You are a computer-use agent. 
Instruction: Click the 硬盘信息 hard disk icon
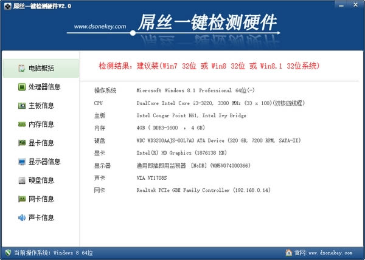pyautogui.click(x=22, y=180)
